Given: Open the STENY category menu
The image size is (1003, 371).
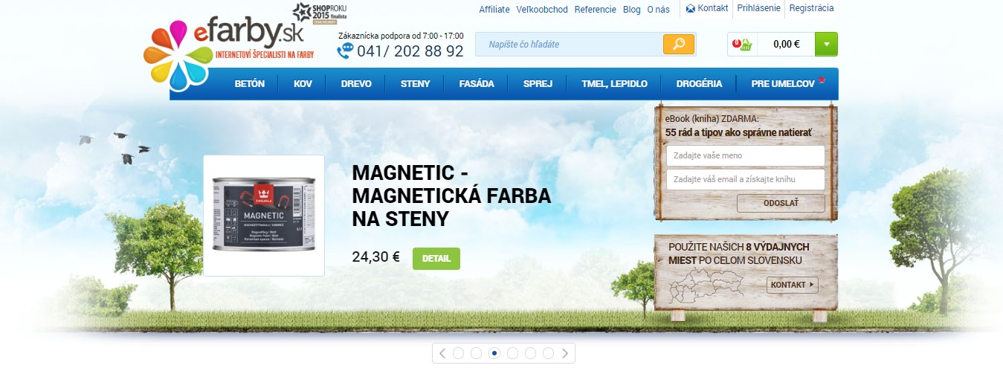Looking at the screenshot, I should (415, 84).
